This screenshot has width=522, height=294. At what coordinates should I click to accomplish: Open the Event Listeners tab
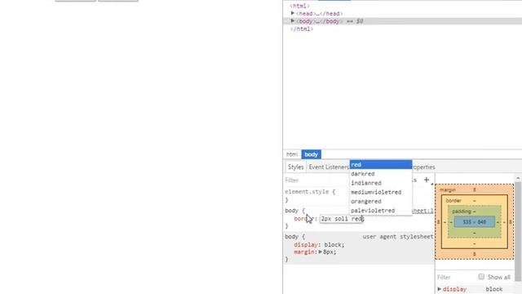pyautogui.click(x=328, y=167)
